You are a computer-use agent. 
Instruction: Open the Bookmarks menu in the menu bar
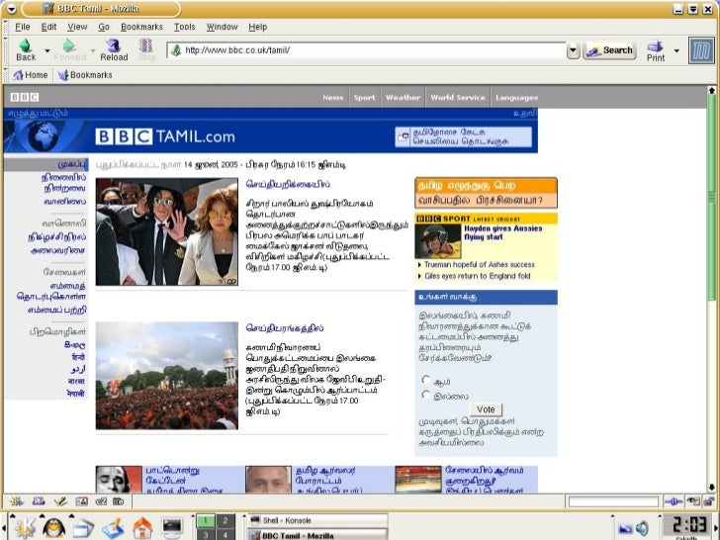tap(141, 27)
